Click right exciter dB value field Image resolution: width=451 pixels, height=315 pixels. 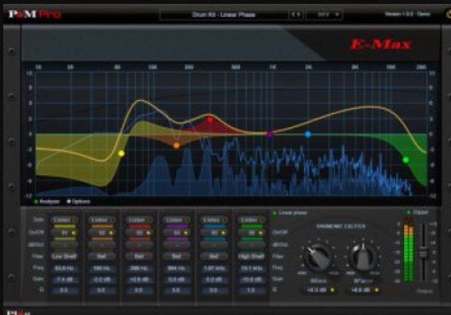[x=360, y=290]
